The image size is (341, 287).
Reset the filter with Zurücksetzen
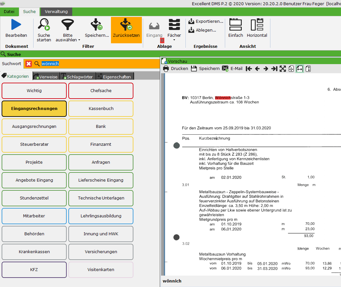(x=126, y=30)
